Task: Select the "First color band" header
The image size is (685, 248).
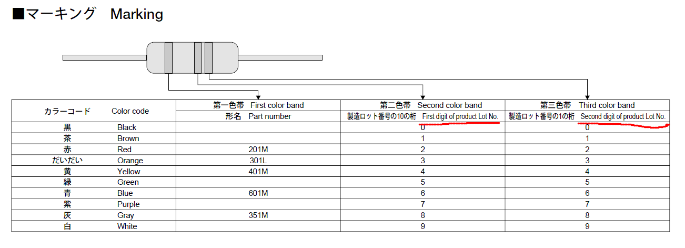Action: click(277, 105)
